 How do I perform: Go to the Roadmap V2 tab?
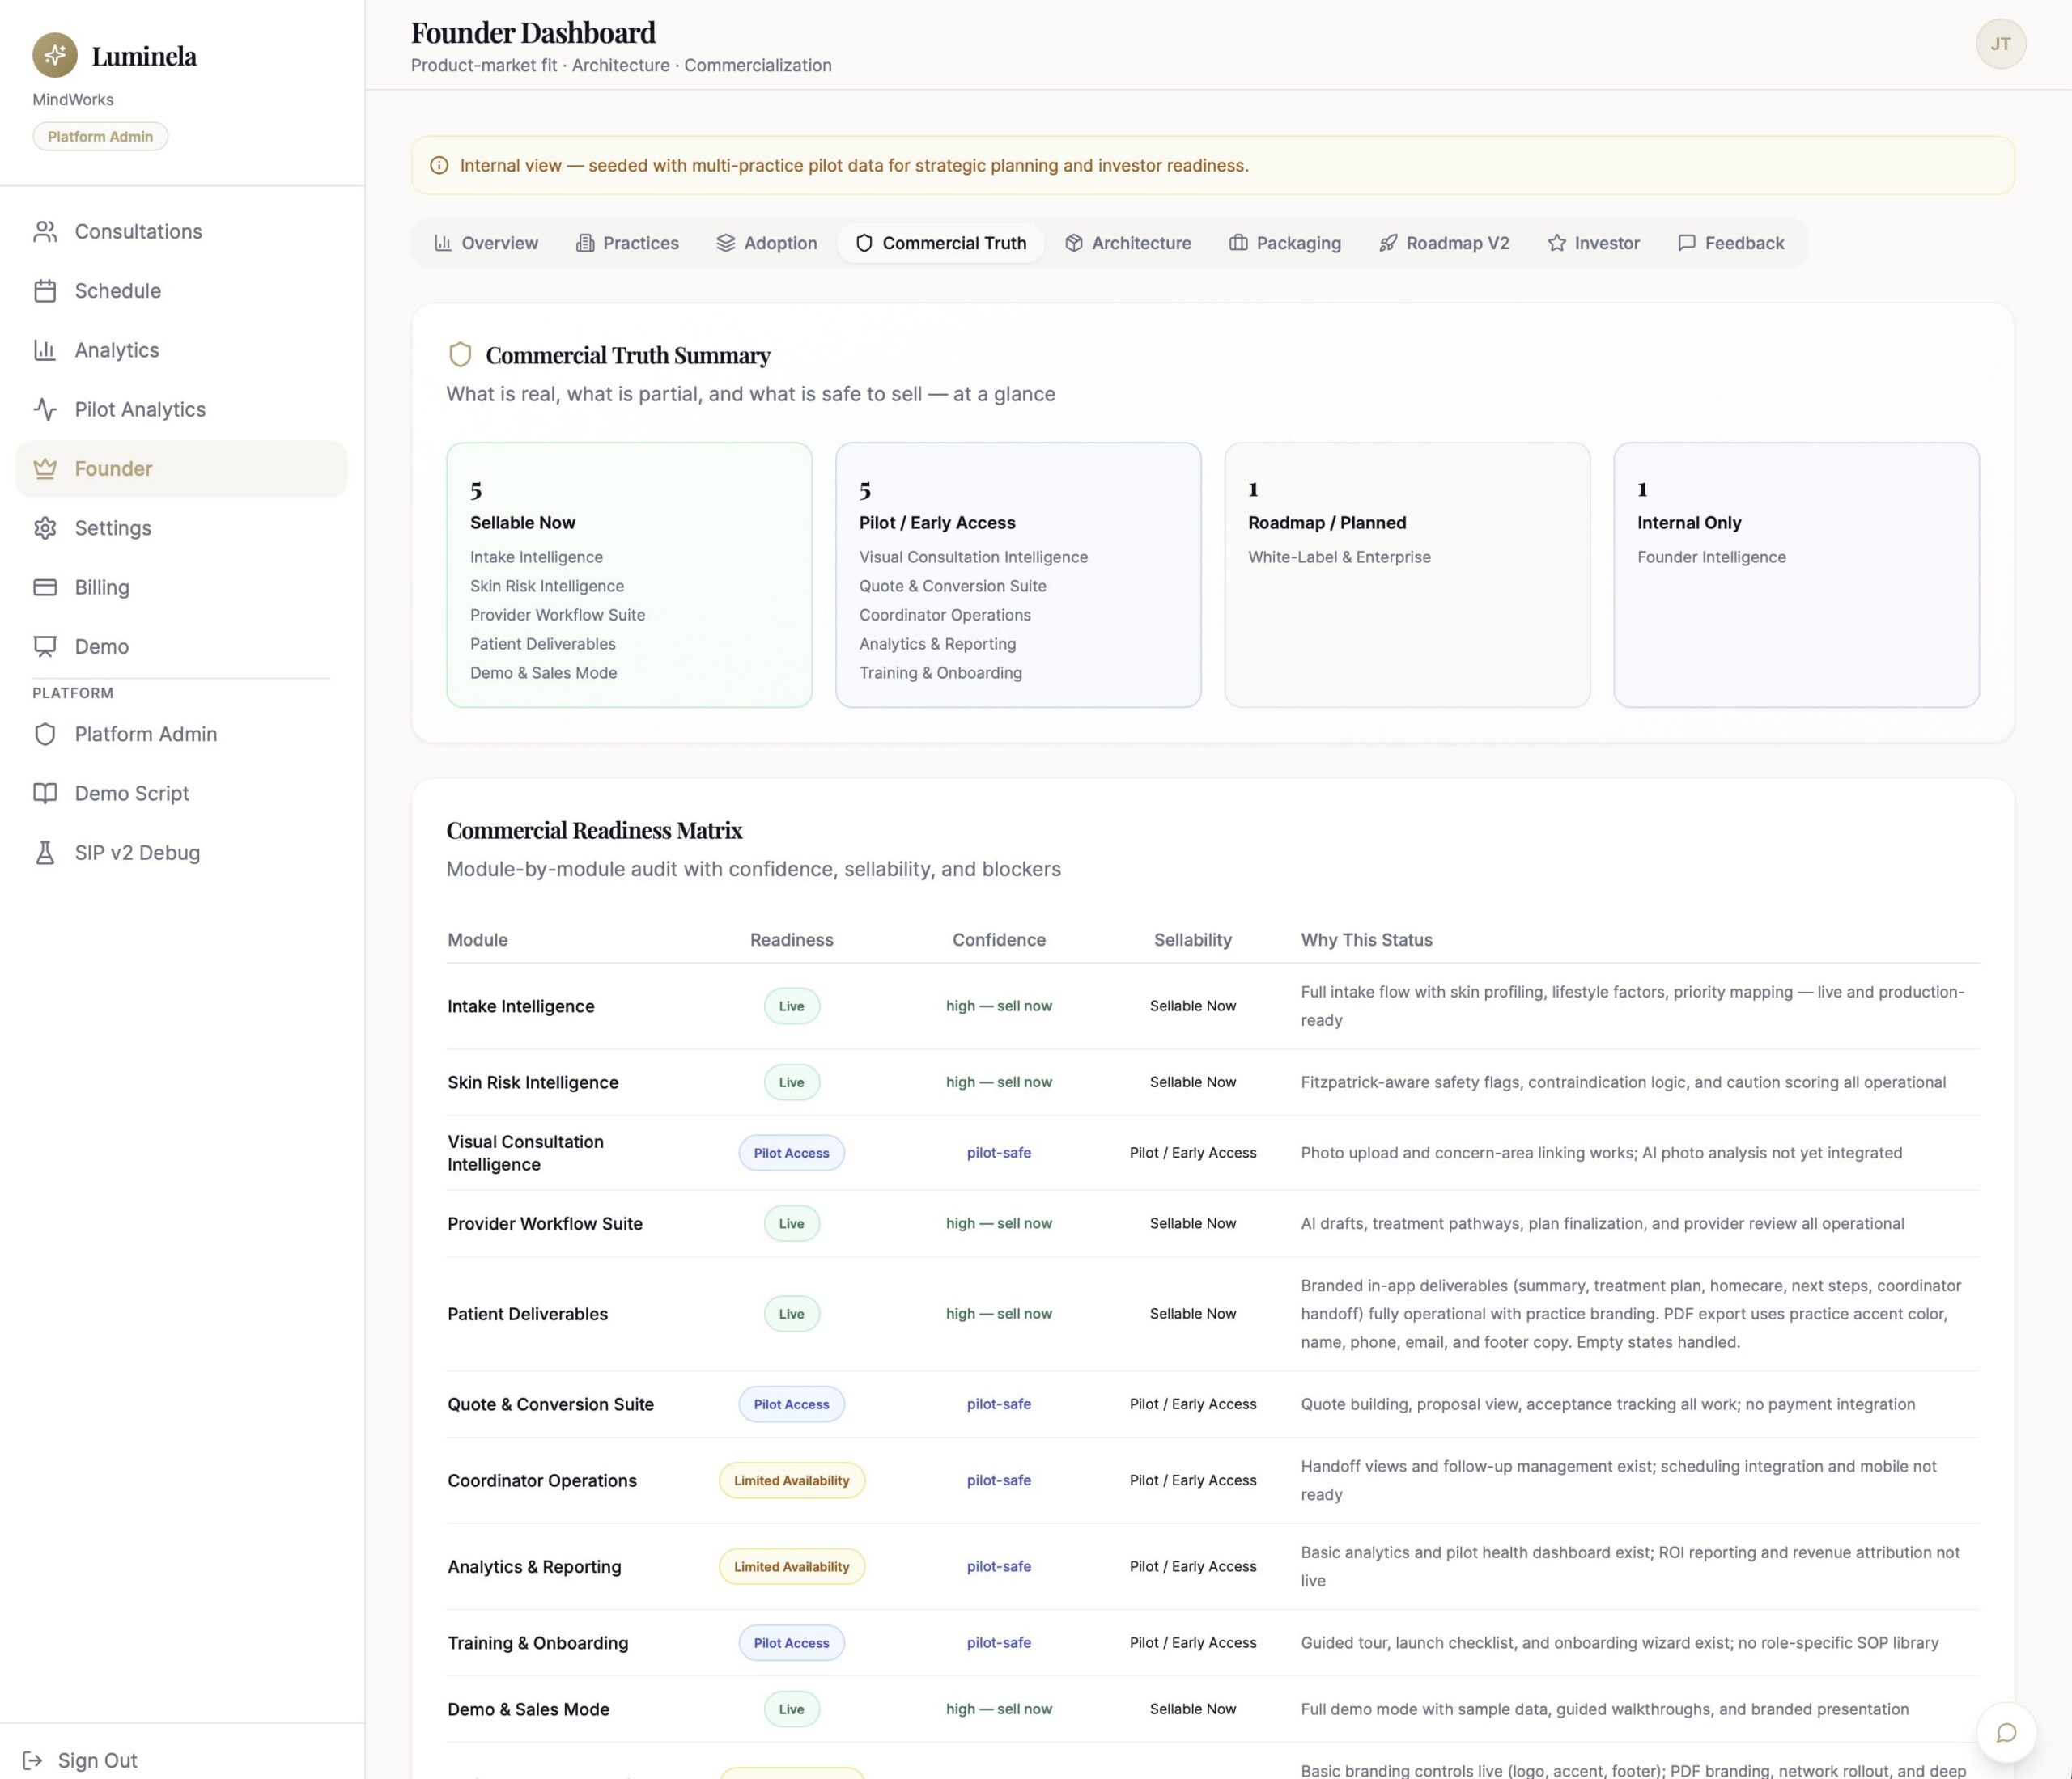(1444, 243)
